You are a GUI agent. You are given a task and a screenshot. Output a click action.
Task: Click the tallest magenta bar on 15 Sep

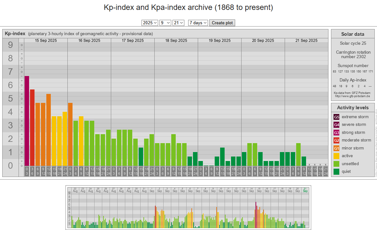[27, 121]
